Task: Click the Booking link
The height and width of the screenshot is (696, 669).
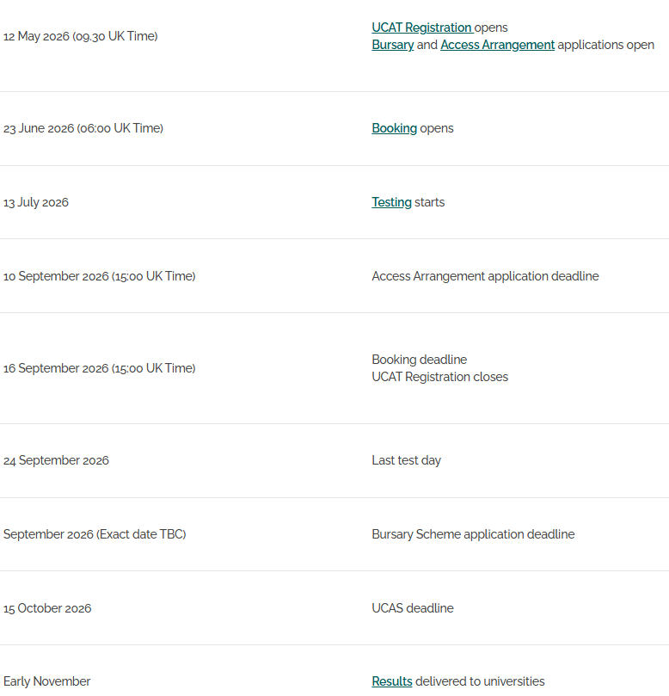Action: pos(394,128)
